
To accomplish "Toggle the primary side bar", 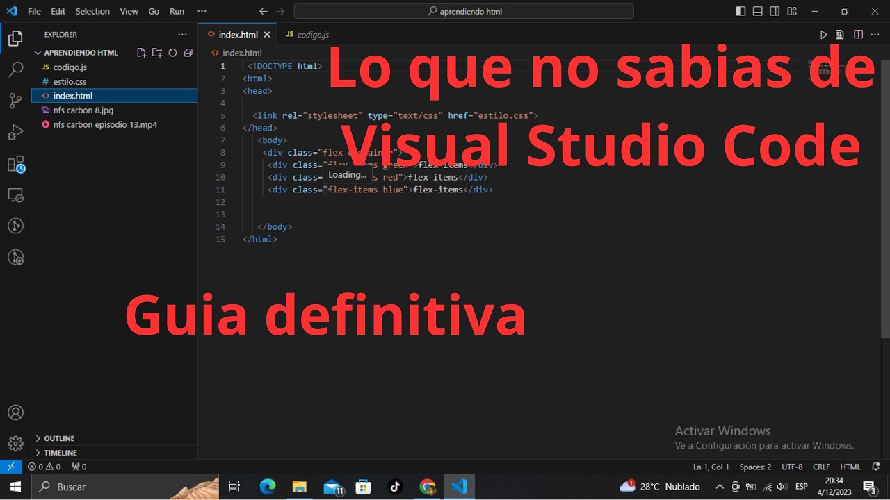I will point(741,11).
